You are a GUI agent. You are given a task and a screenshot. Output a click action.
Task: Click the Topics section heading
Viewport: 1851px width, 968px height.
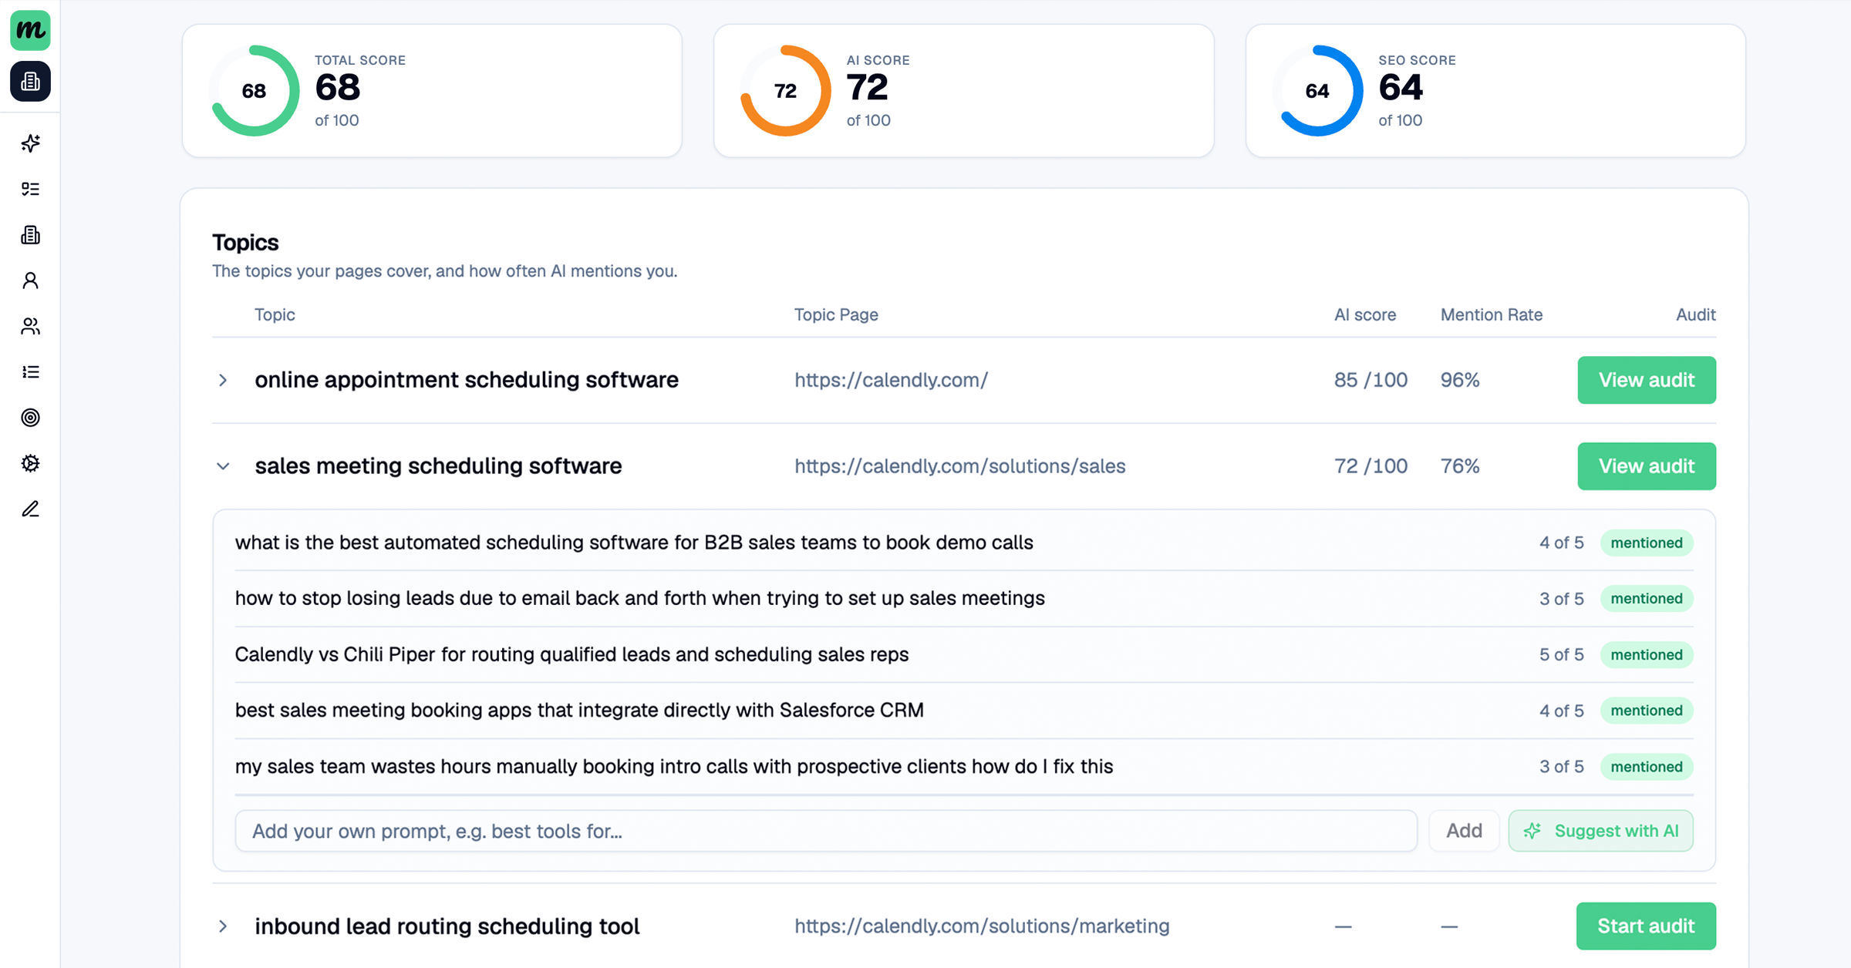point(245,243)
